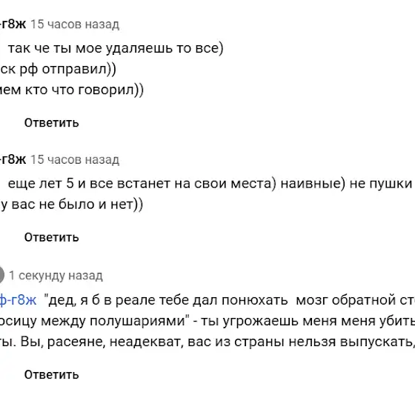Click the line ending 'кто что говорил))'
The width and height of the screenshot is (415, 415).
coord(72,90)
